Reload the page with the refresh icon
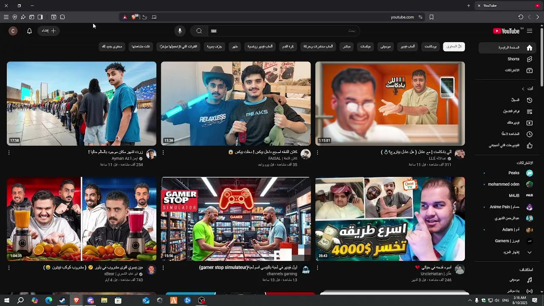The image size is (544, 306). coord(521,17)
